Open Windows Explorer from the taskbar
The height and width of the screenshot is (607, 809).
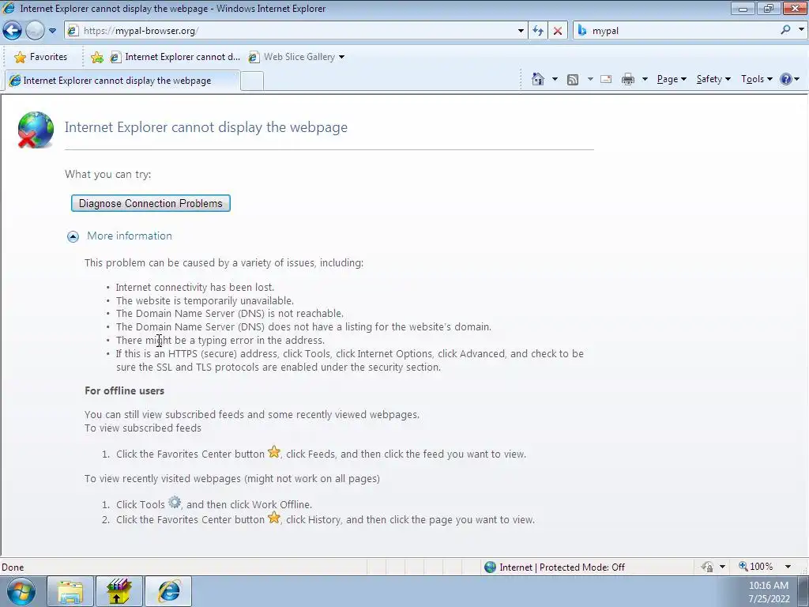click(x=70, y=591)
